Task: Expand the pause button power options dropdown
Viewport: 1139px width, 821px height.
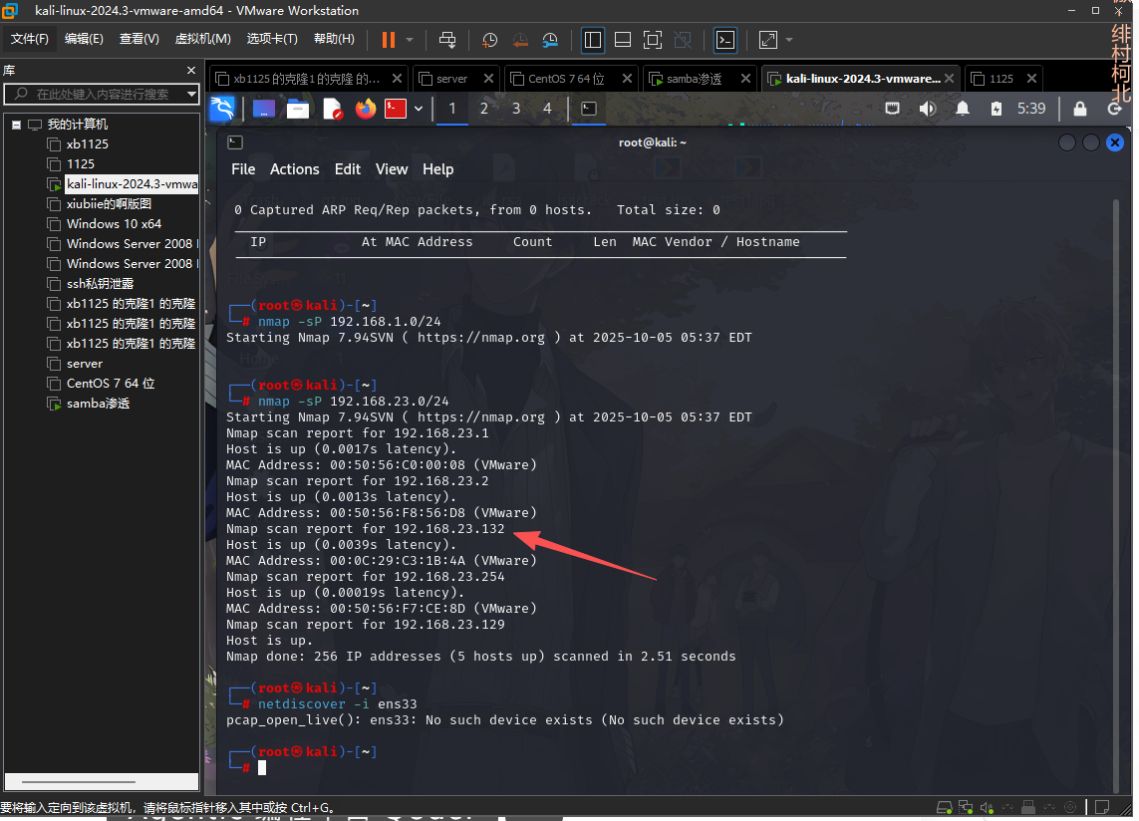Action: [410, 40]
